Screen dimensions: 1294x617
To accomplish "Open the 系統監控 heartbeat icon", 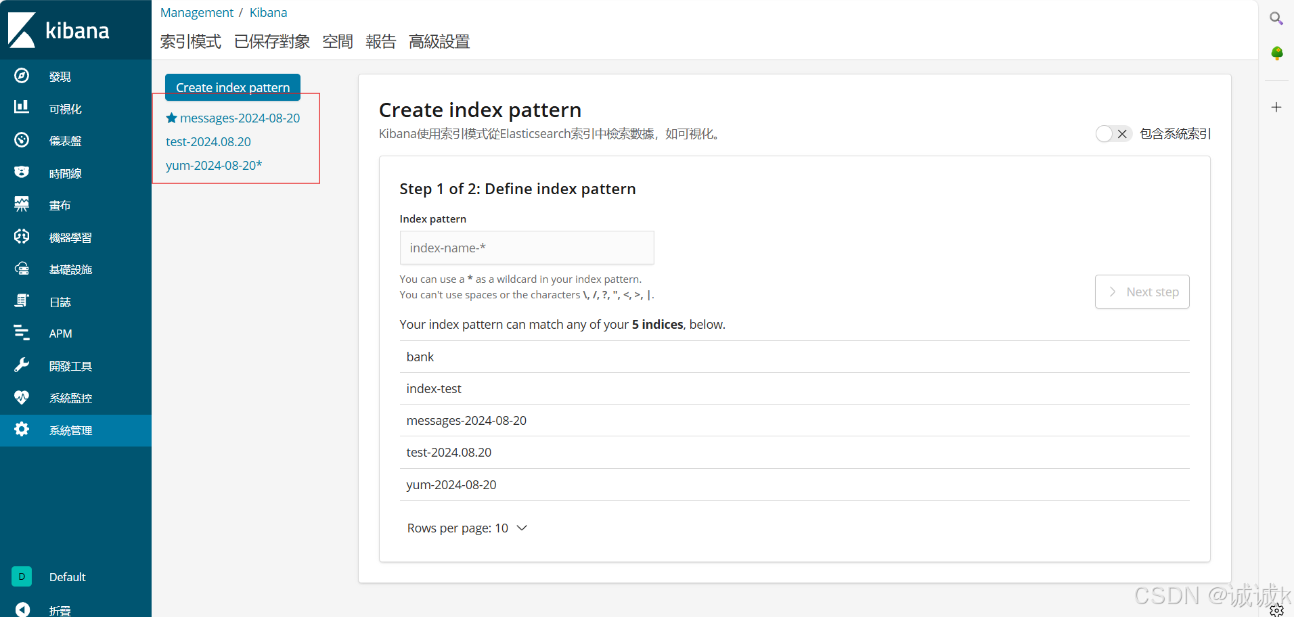I will [x=22, y=397].
